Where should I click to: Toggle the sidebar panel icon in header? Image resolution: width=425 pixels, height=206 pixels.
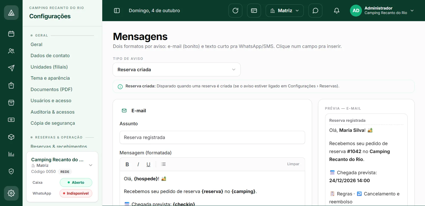coord(117,11)
